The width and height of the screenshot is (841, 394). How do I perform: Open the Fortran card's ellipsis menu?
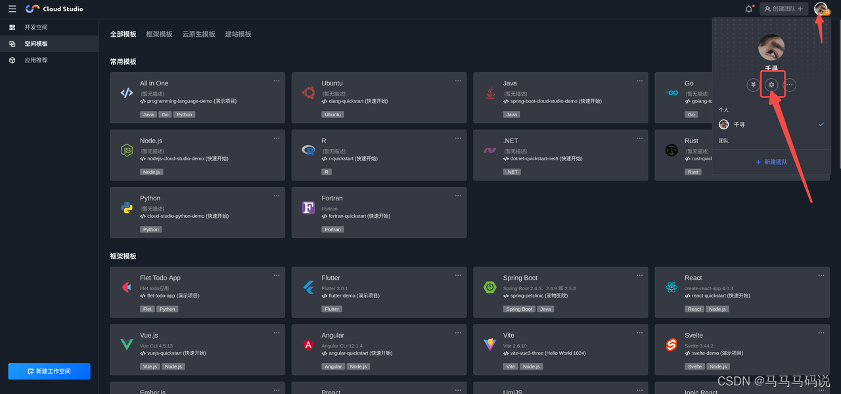(x=458, y=196)
